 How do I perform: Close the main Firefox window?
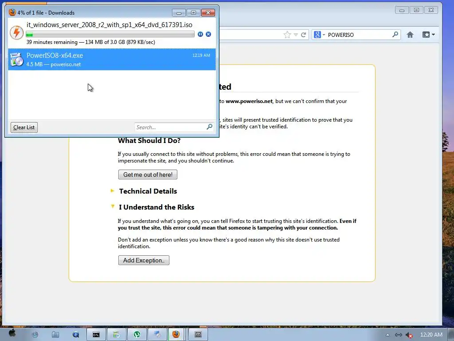click(431, 10)
